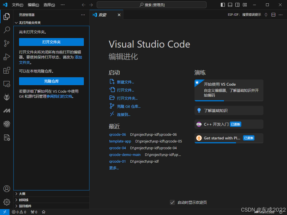Click 打开文件... under 启动
Viewport: 287px width, 215px height.
click(x=125, y=90)
